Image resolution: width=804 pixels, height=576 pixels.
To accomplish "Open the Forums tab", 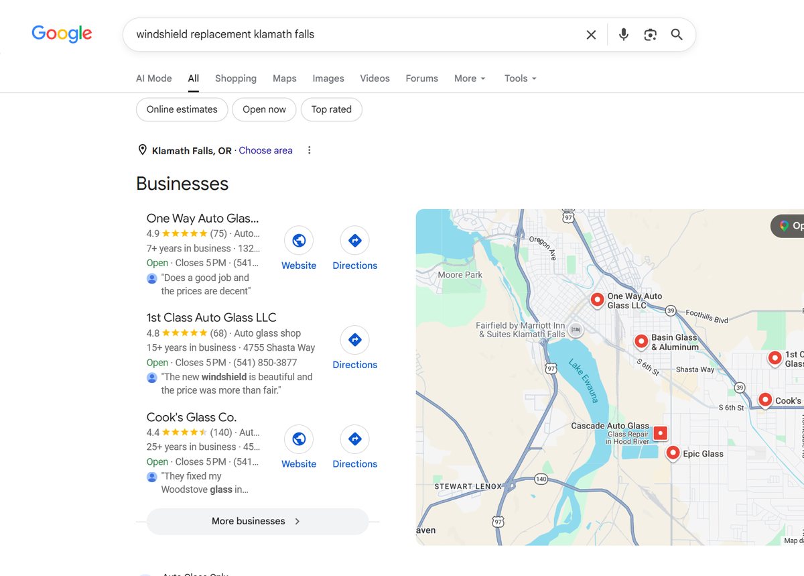I will pyautogui.click(x=422, y=78).
